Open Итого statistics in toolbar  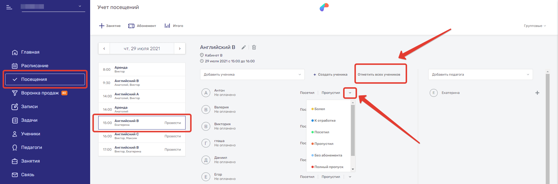click(174, 26)
